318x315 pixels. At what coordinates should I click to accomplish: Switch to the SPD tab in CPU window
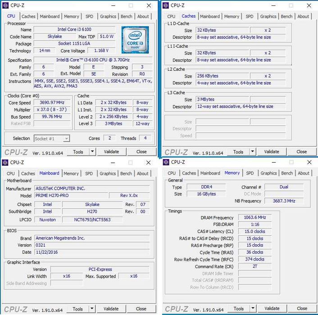[x=89, y=16]
